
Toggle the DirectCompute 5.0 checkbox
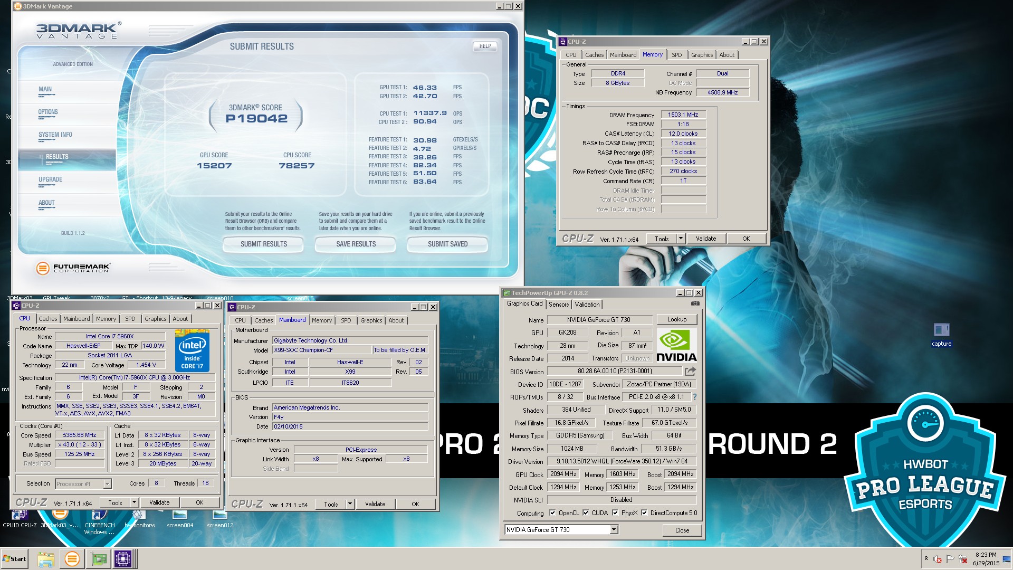tap(644, 512)
